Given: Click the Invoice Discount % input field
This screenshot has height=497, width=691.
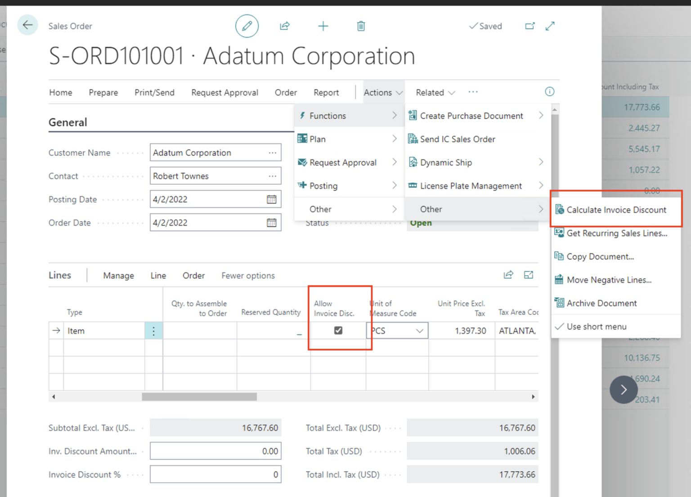Looking at the screenshot, I should [215, 474].
